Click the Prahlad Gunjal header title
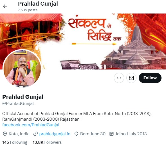 click(x=38, y=4)
